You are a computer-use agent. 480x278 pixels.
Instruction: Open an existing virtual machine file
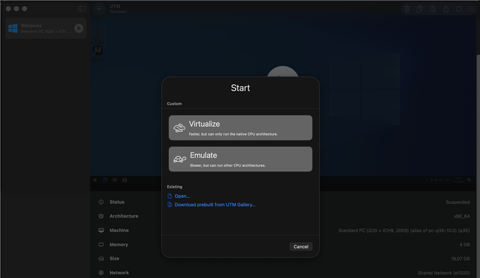[182, 196]
